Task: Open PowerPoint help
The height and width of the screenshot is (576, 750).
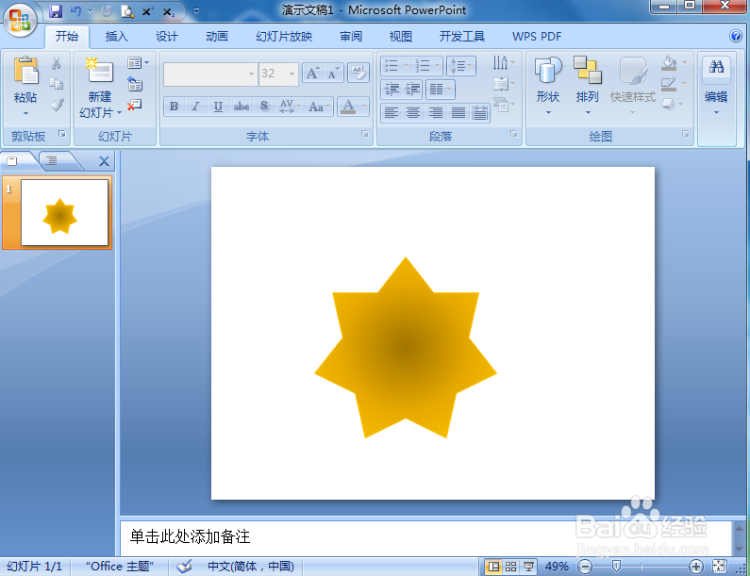Action: click(736, 36)
